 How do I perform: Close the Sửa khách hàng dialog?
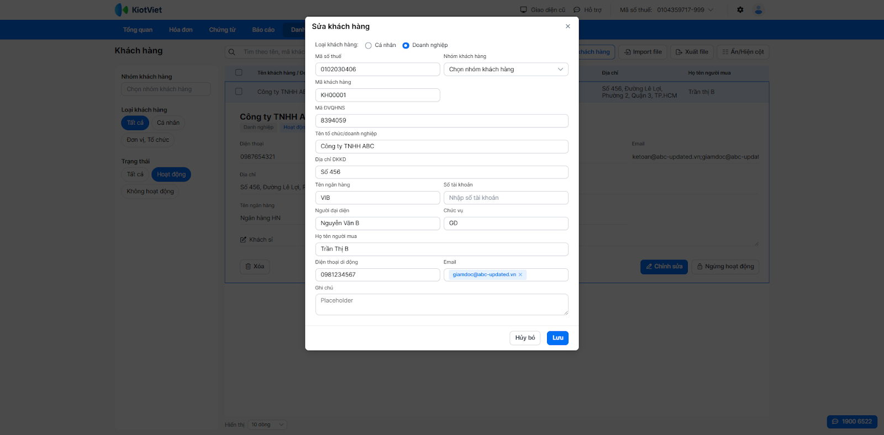(567, 26)
